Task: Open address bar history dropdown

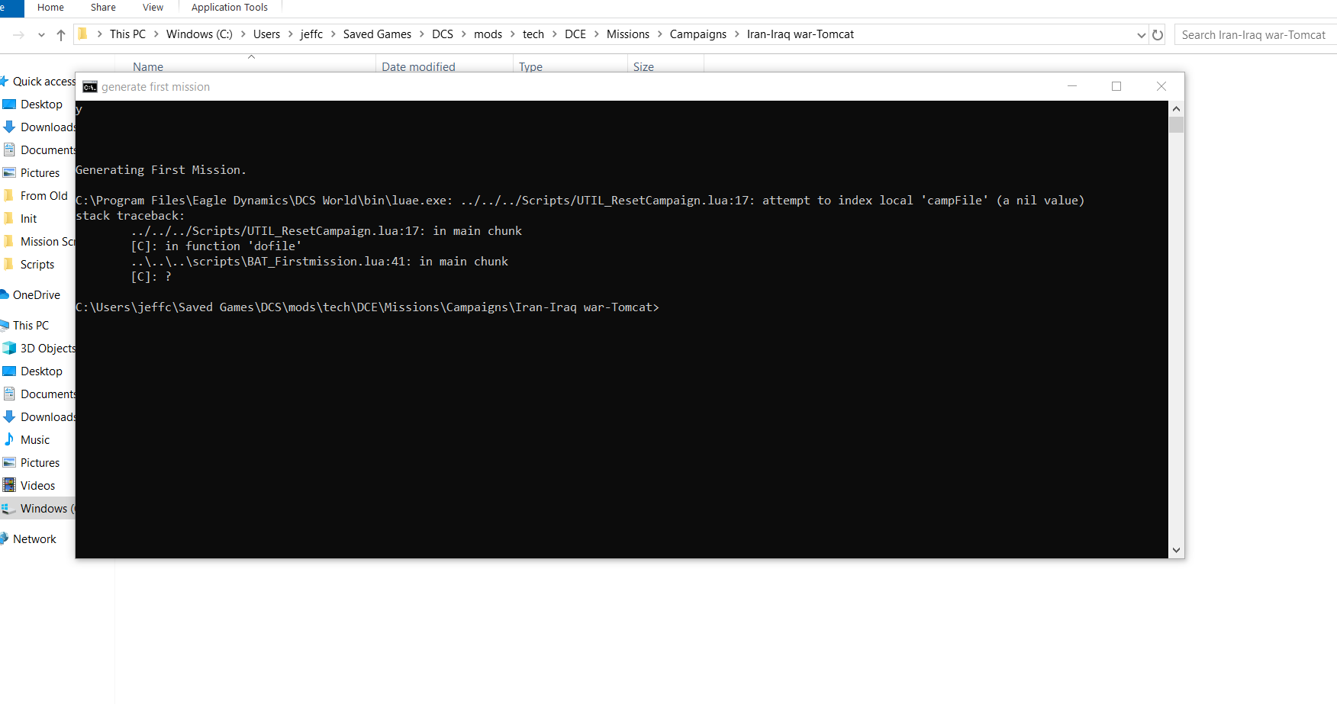Action: [x=1142, y=35]
